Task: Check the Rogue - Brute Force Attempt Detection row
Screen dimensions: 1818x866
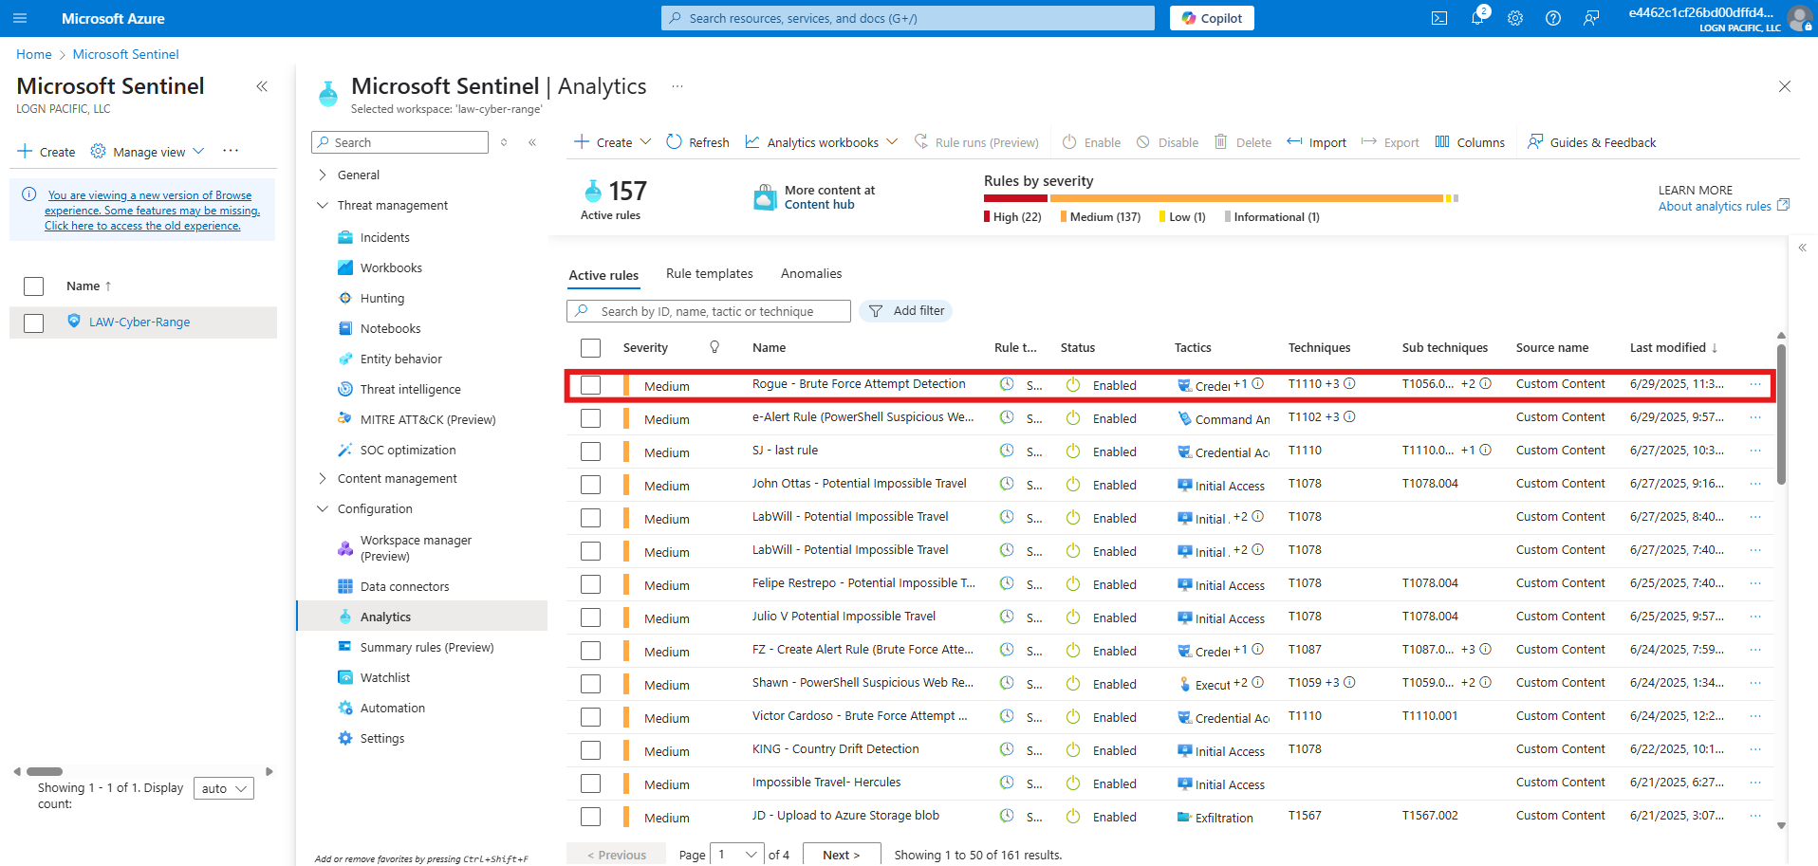Action: (590, 385)
